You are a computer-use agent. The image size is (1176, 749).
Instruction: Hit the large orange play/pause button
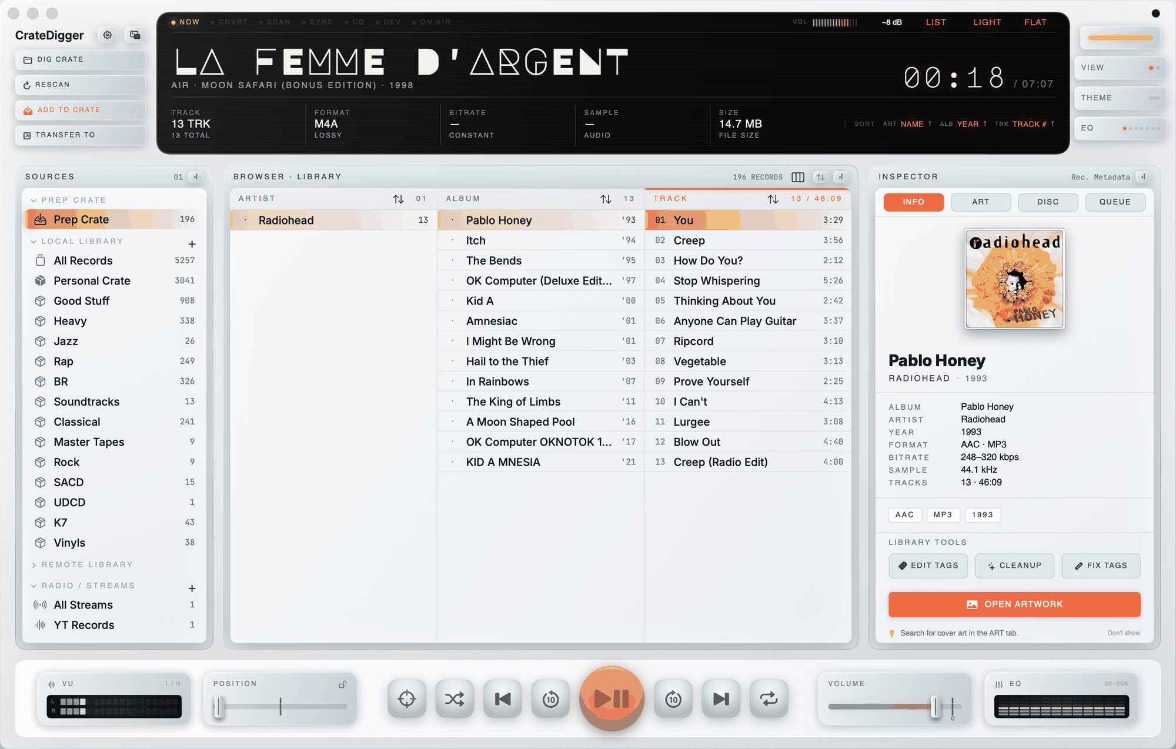pos(612,698)
